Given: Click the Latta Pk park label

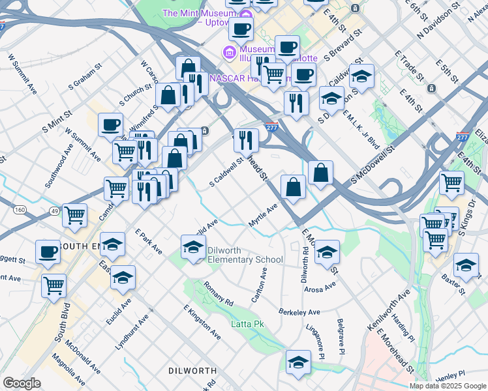Looking at the screenshot, I should click(x=247, y=324).
